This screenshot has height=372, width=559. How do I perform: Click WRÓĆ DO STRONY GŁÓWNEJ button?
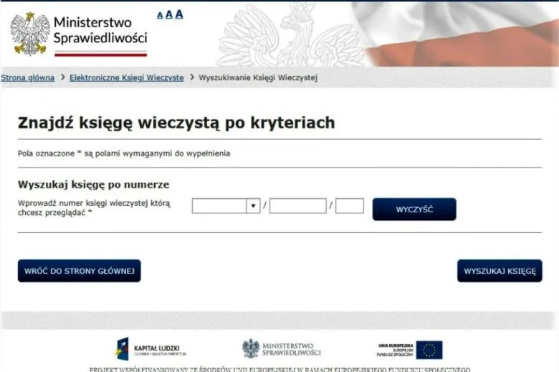[79, 271]
